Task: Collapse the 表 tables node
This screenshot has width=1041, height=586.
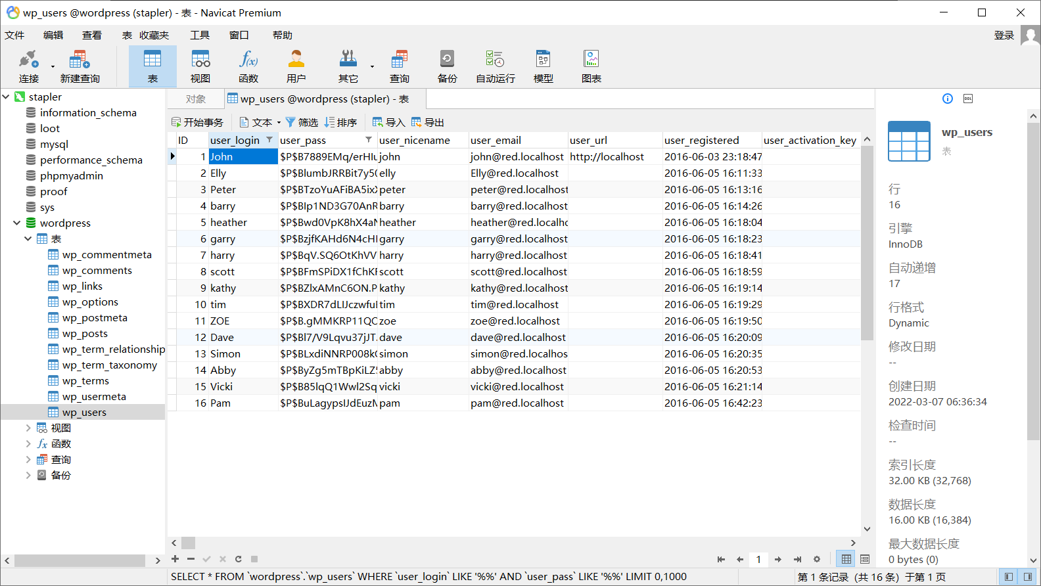Action: point(28,238)
